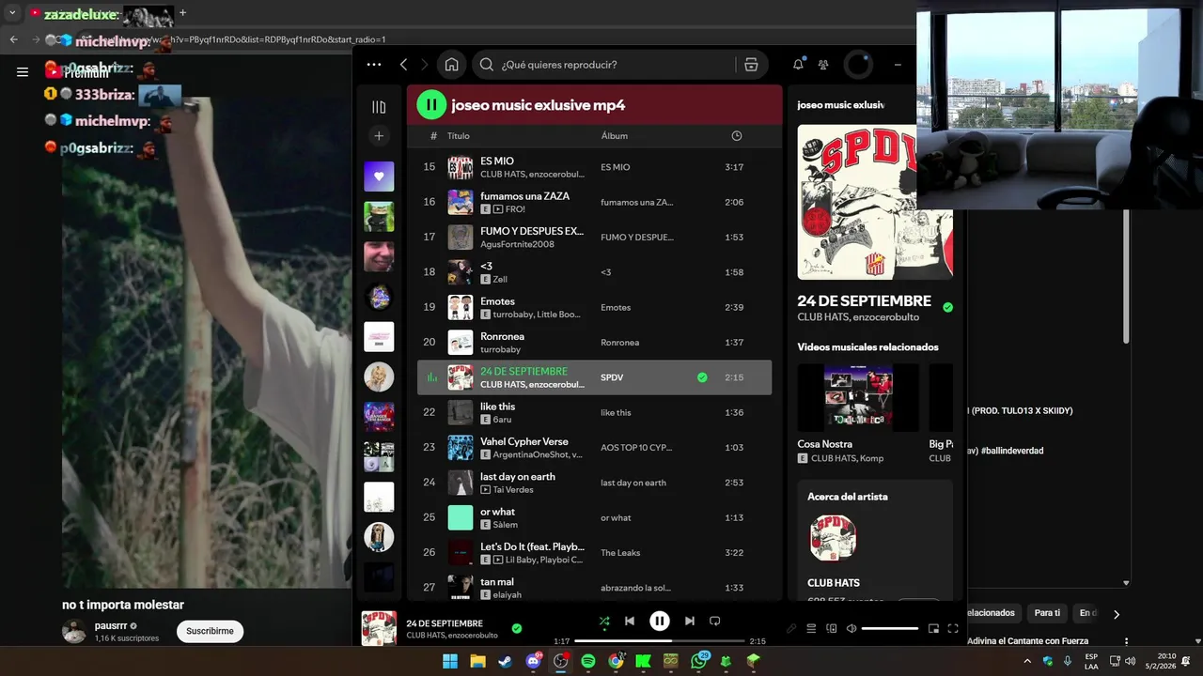This screenshot has width=1203, height=676.
Task: Open CLUB HATS artist card
Action: point(875,541)
